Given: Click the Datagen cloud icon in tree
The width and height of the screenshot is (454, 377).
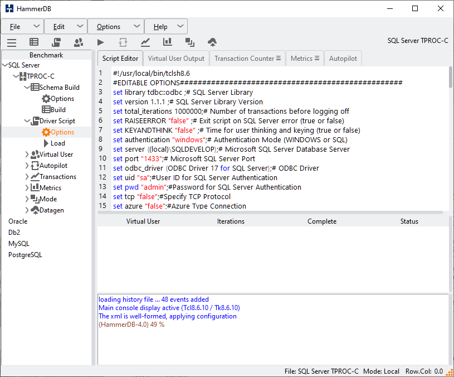Looking at the screenshot, I should (x=35, y=210).
